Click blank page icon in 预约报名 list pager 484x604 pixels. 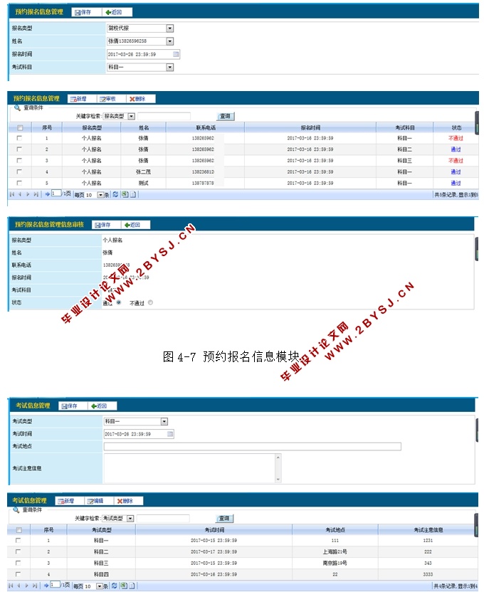(x=133, y=194)
